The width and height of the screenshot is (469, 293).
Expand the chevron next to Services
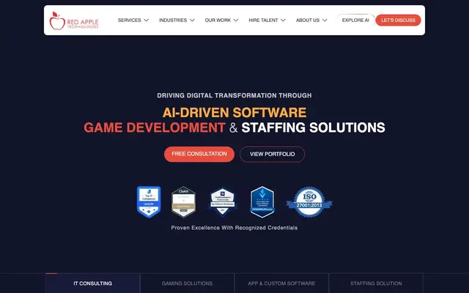coord(147,20)
